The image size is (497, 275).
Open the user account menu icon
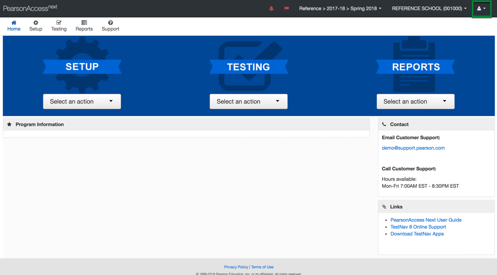click(481, 9)
